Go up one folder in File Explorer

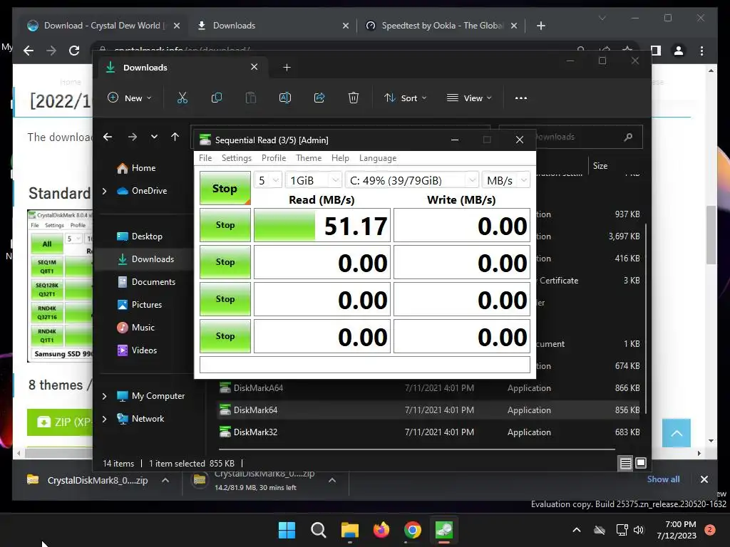175,137
